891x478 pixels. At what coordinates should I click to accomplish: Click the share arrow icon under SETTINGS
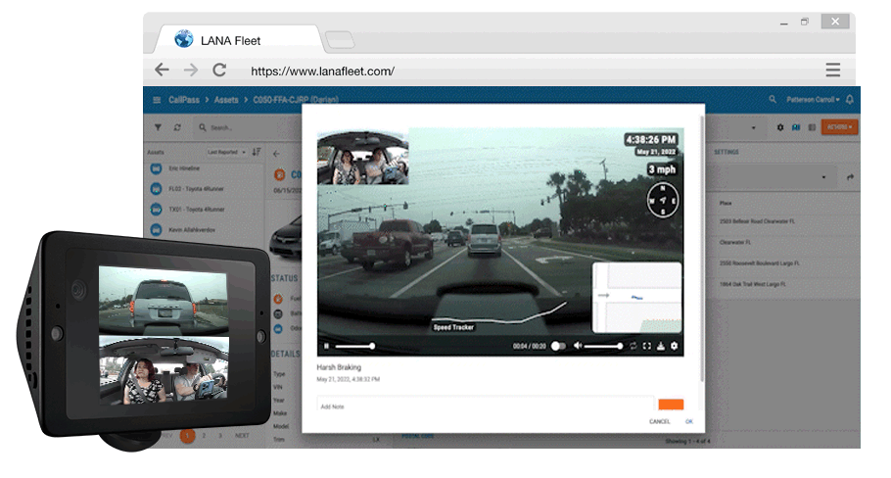click(x=850, y=177)
